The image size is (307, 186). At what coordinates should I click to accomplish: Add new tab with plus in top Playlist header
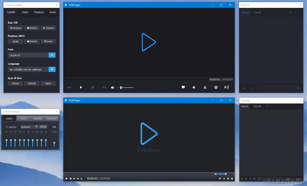(x=290, y=12)
